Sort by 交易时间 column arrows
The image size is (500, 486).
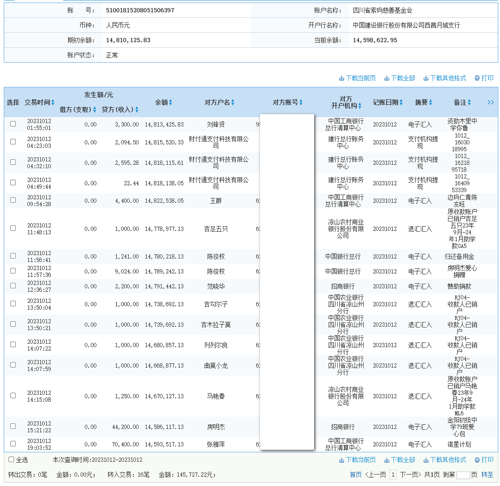tap(53, 102)
